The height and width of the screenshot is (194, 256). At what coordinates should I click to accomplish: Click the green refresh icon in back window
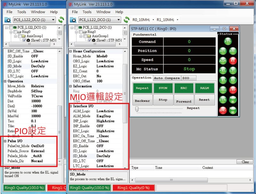[61, 20]
